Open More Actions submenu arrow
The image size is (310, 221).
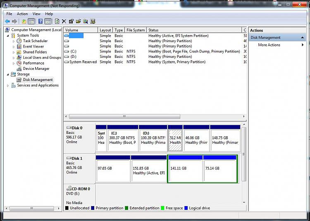[303, 45]
